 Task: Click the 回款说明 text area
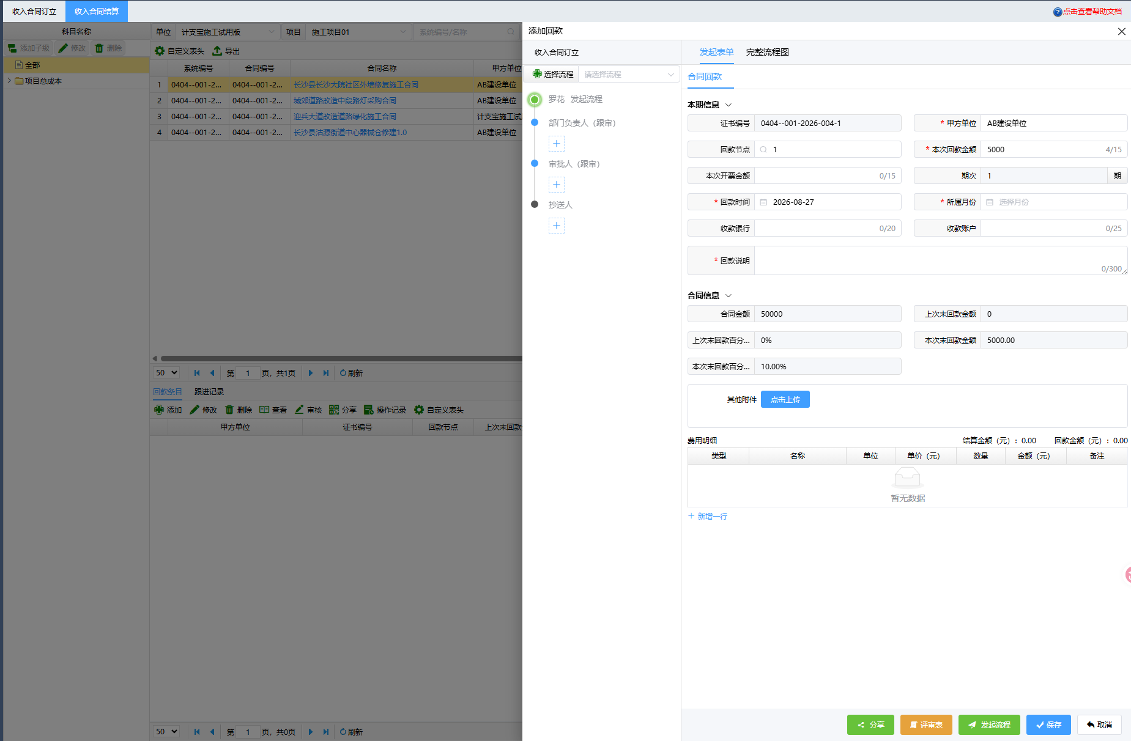[941, 260]
